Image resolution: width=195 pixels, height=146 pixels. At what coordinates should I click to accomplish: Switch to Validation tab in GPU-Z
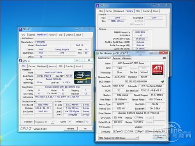pyautogui.click(x=126, y=58)
